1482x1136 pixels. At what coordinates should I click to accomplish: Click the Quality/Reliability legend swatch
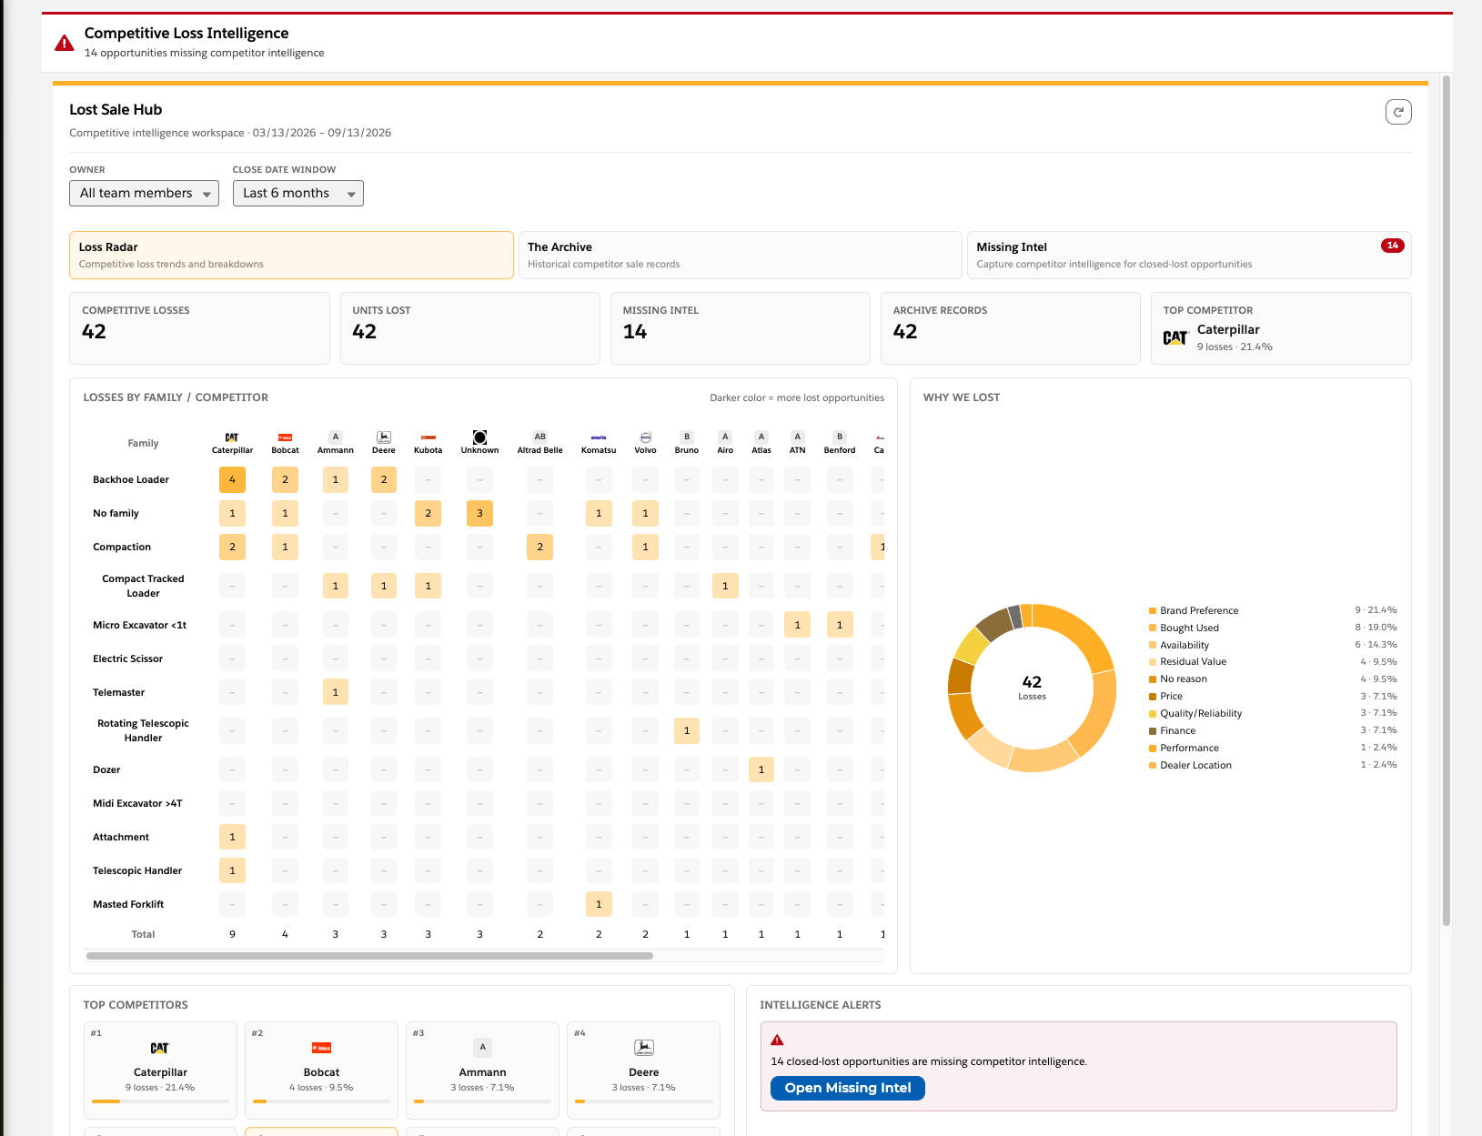point(1153,714)
